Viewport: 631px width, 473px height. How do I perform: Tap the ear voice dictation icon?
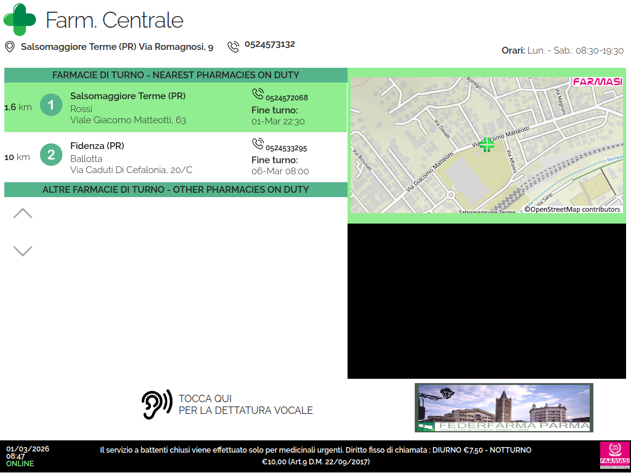157,405
